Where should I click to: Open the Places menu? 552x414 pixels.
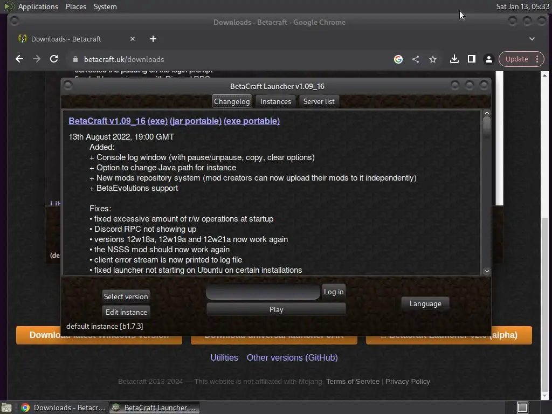point(75,6)
